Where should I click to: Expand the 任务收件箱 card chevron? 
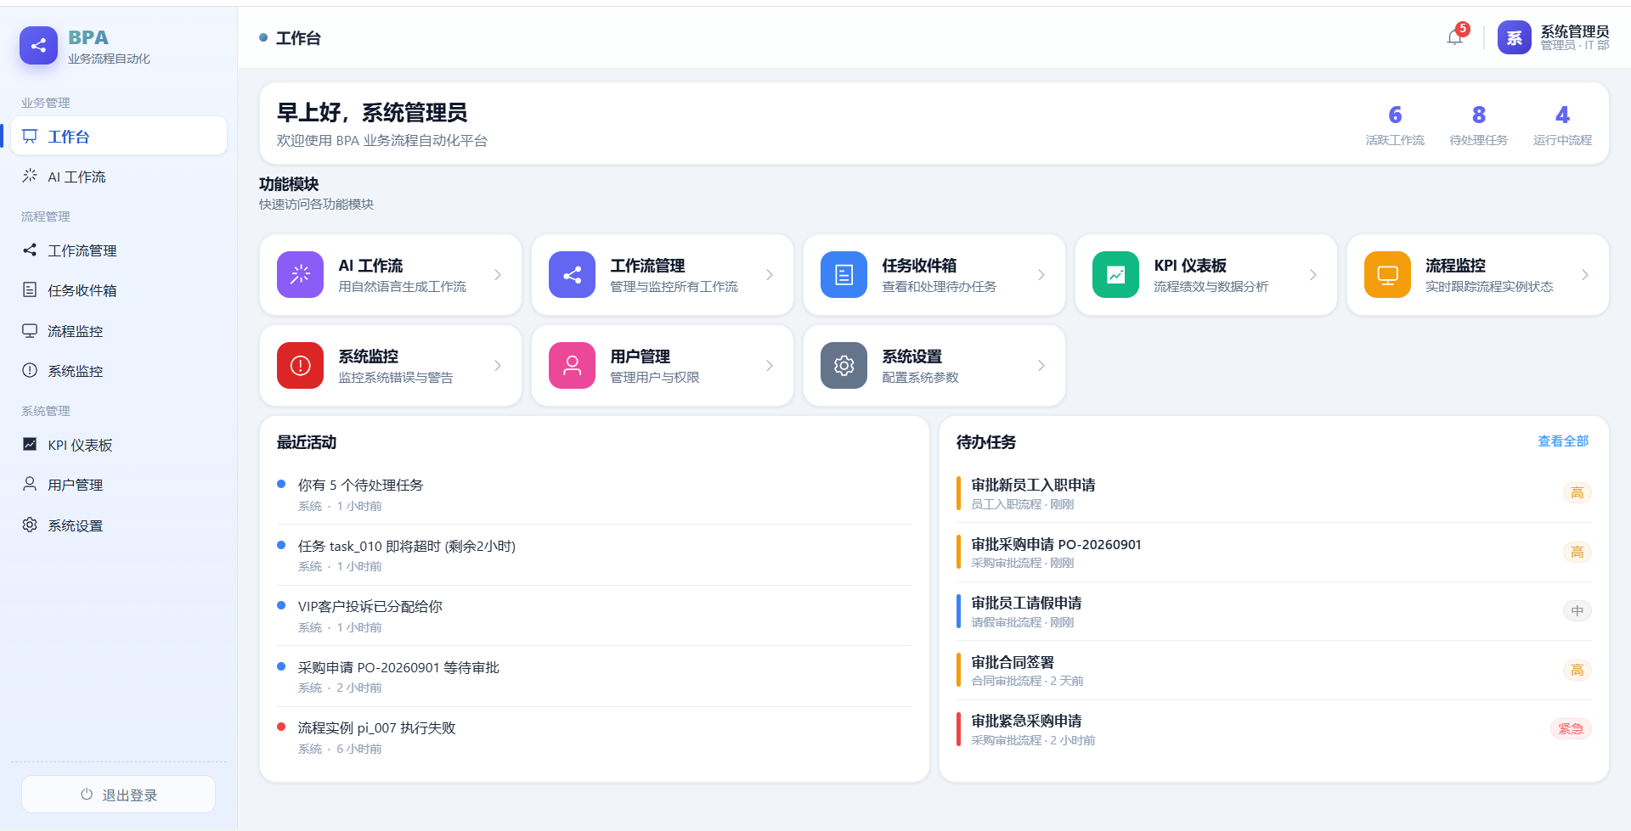[1041, 274]
